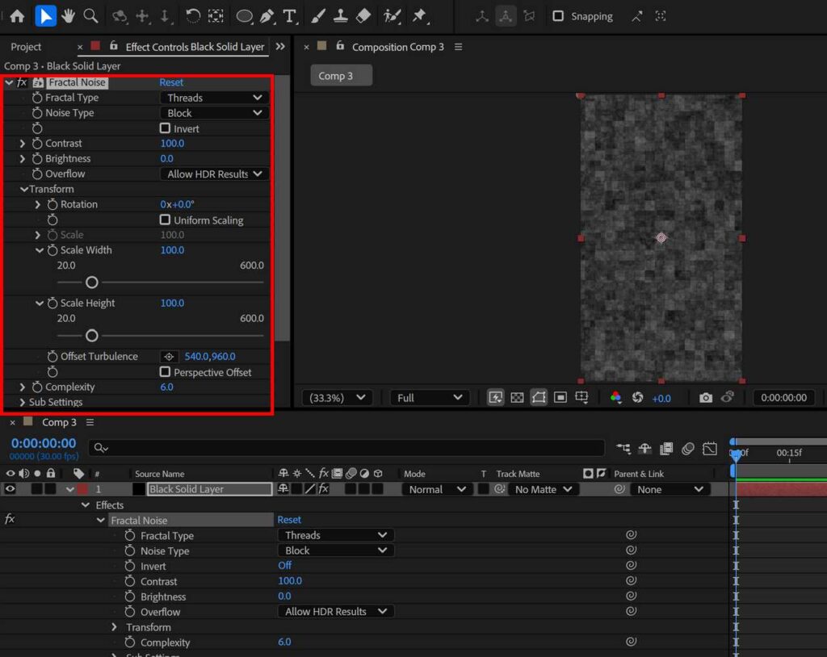Select the Roto Brush tool

[392, 16]
